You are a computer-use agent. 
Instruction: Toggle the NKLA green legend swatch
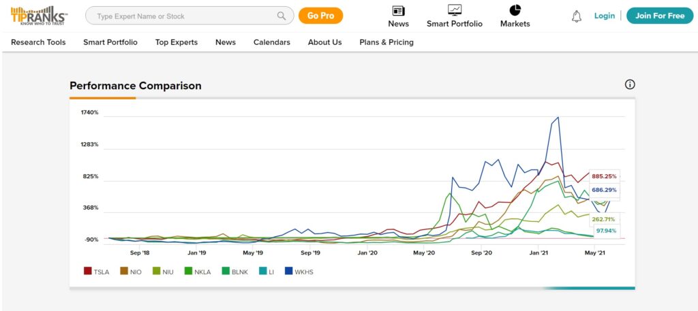(188, 271)
